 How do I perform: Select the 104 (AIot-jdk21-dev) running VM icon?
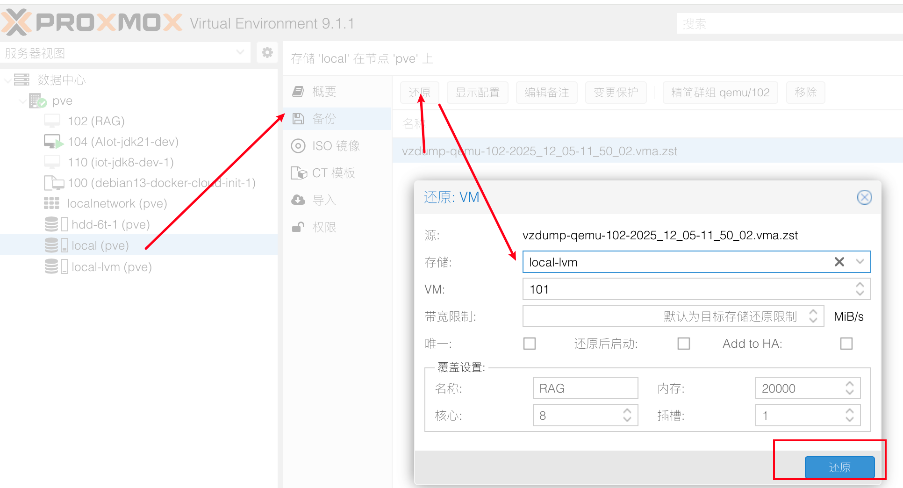pos(53,142)
